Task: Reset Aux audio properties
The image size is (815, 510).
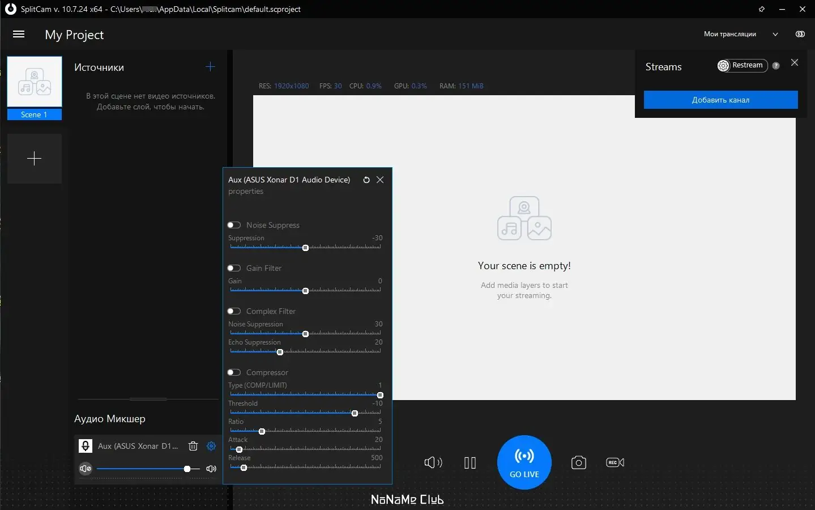Action: (x=366, y=180)
